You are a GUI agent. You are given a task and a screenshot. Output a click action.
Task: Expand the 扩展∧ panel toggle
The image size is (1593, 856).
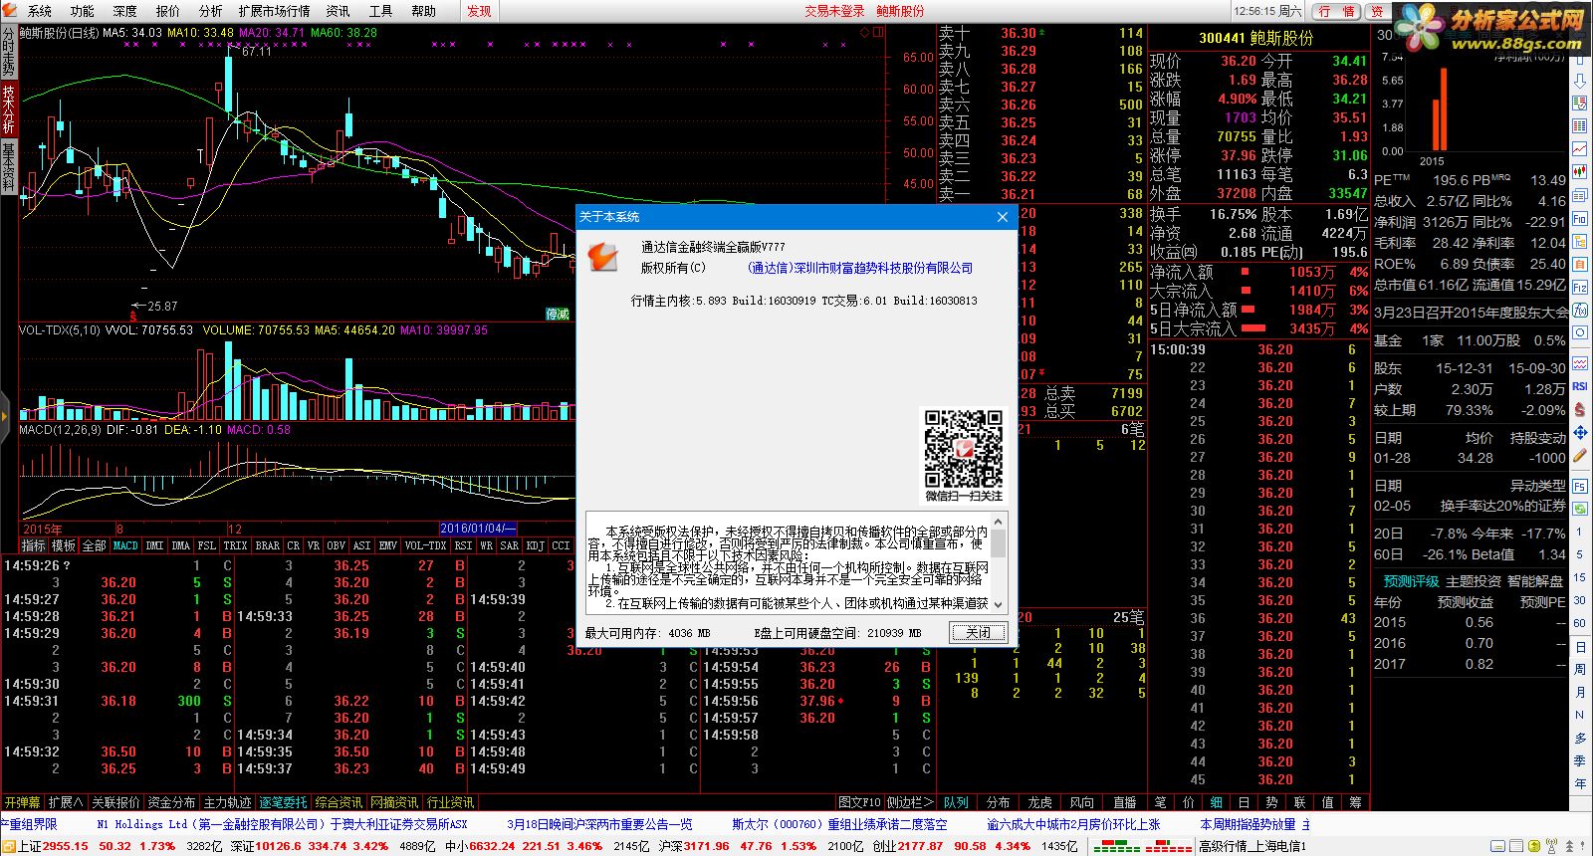click(x=66, y=802)
